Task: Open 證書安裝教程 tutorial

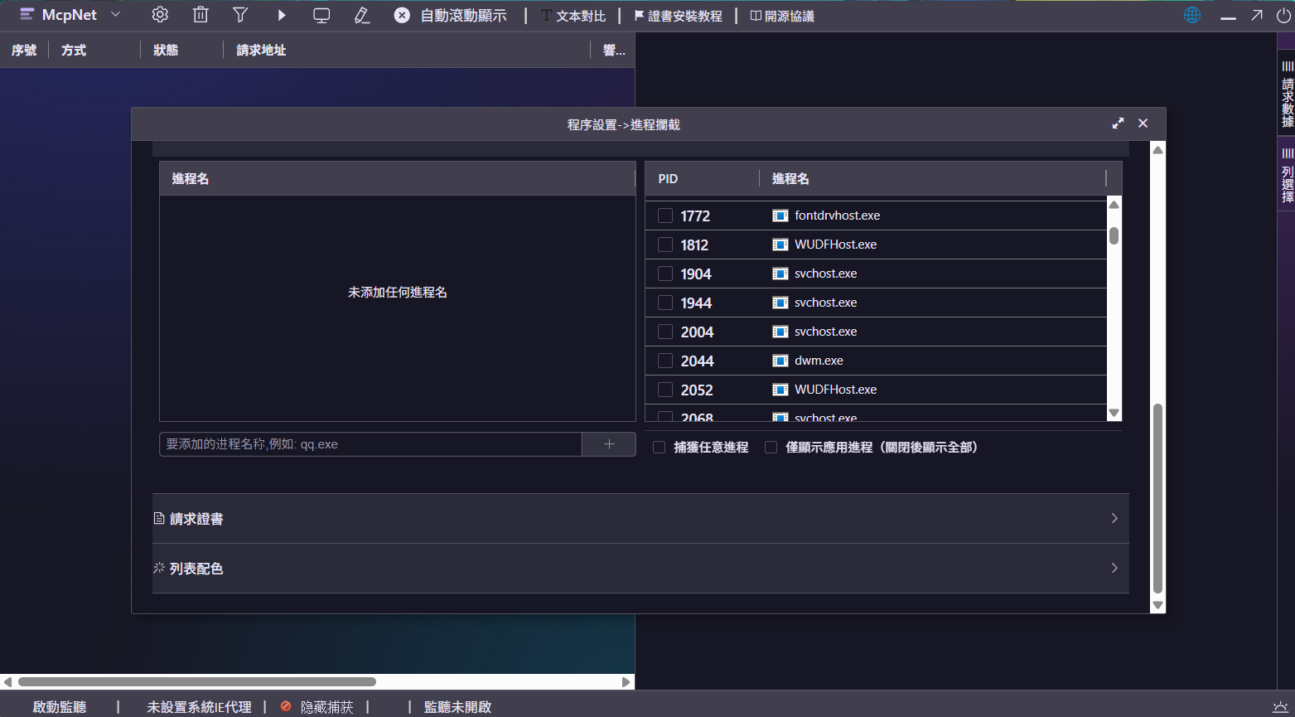Action: (x=678, y=16)
